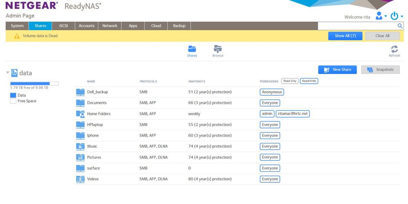This screenshot has height=204, width=408.
Task: Click the search magnifier icon
Action: (x=400, y=26)
